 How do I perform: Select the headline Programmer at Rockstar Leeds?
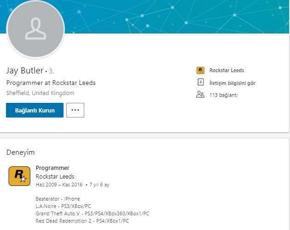tap(51, 83)
